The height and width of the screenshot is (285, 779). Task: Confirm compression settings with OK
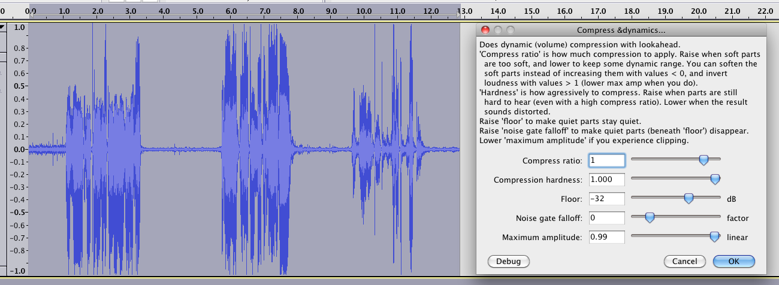tap(733, 261)
